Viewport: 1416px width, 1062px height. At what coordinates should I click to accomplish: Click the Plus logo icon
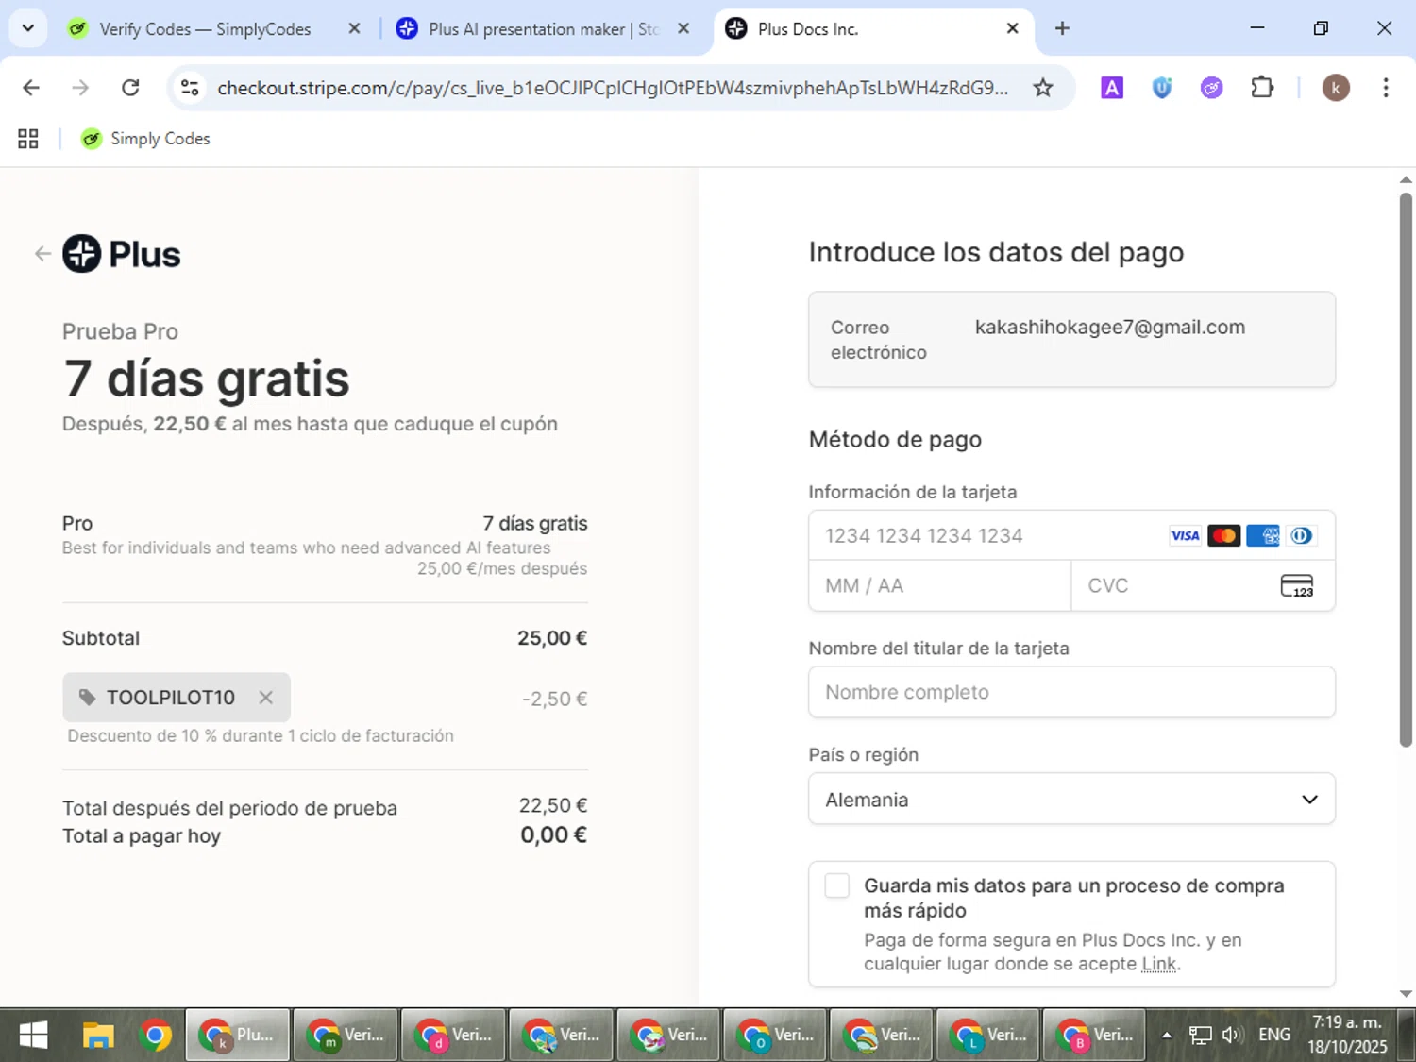pos(82,253)
